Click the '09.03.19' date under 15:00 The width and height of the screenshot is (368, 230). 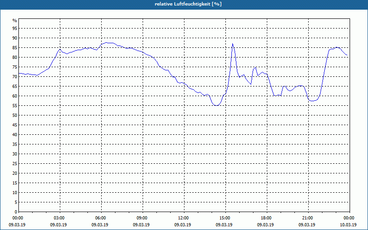224,225
